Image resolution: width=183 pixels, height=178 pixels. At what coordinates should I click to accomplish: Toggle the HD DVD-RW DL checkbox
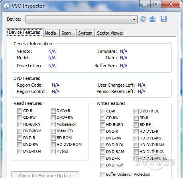coord(136,159)
